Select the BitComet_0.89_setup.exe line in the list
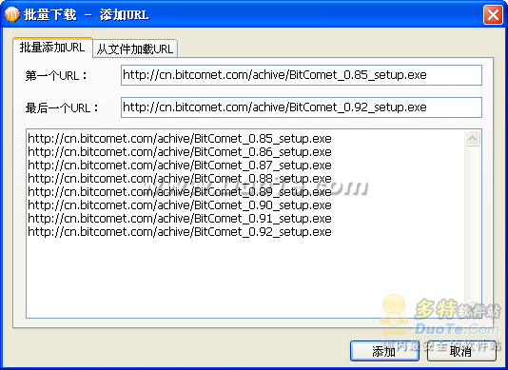The width and height of the screenshot is (508, 370). point(180,192)
